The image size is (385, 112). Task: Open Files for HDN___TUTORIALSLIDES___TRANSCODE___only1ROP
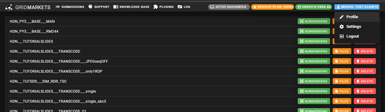pos(342,71)
